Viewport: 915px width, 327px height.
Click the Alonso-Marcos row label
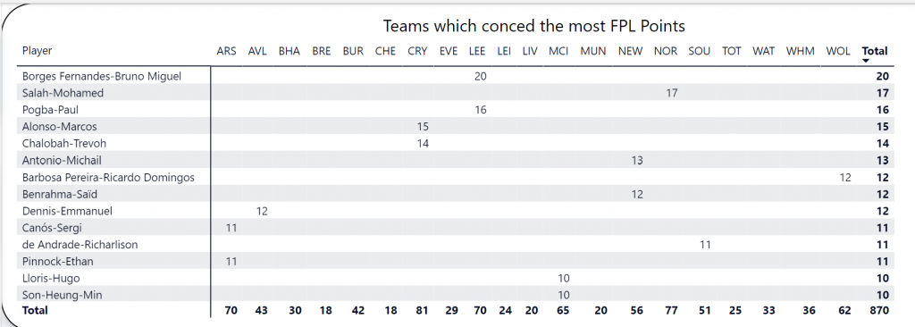tap(60, 127)
